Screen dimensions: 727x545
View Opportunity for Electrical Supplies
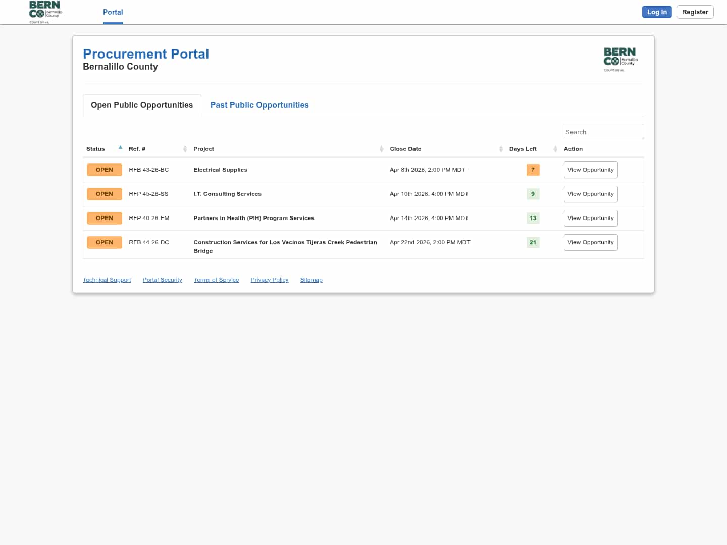590,170
